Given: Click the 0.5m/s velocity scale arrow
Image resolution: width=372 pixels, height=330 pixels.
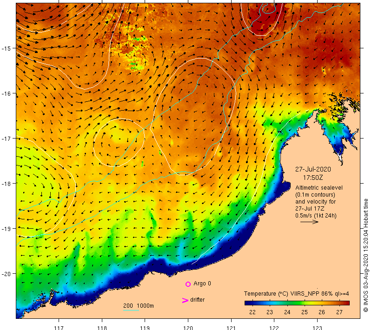Looking at the screenshot, I should 309,222.
